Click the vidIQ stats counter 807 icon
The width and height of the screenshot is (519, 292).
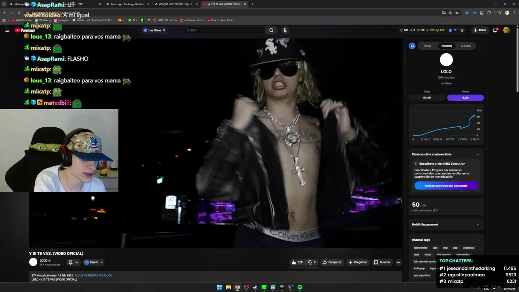click(x=401, y=30)
